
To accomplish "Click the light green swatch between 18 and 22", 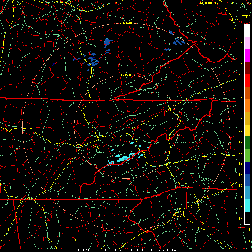I will click(x=247, y=155).
